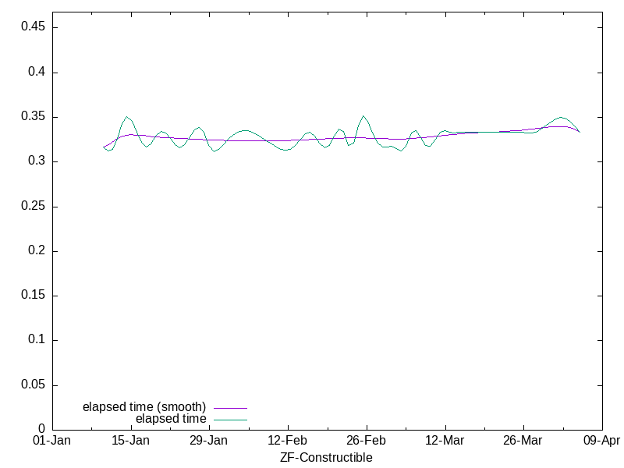Viewport: 624px width, 468px height.
Task: Click the green line's peak above 26-Feb
Action: [363, 116]
